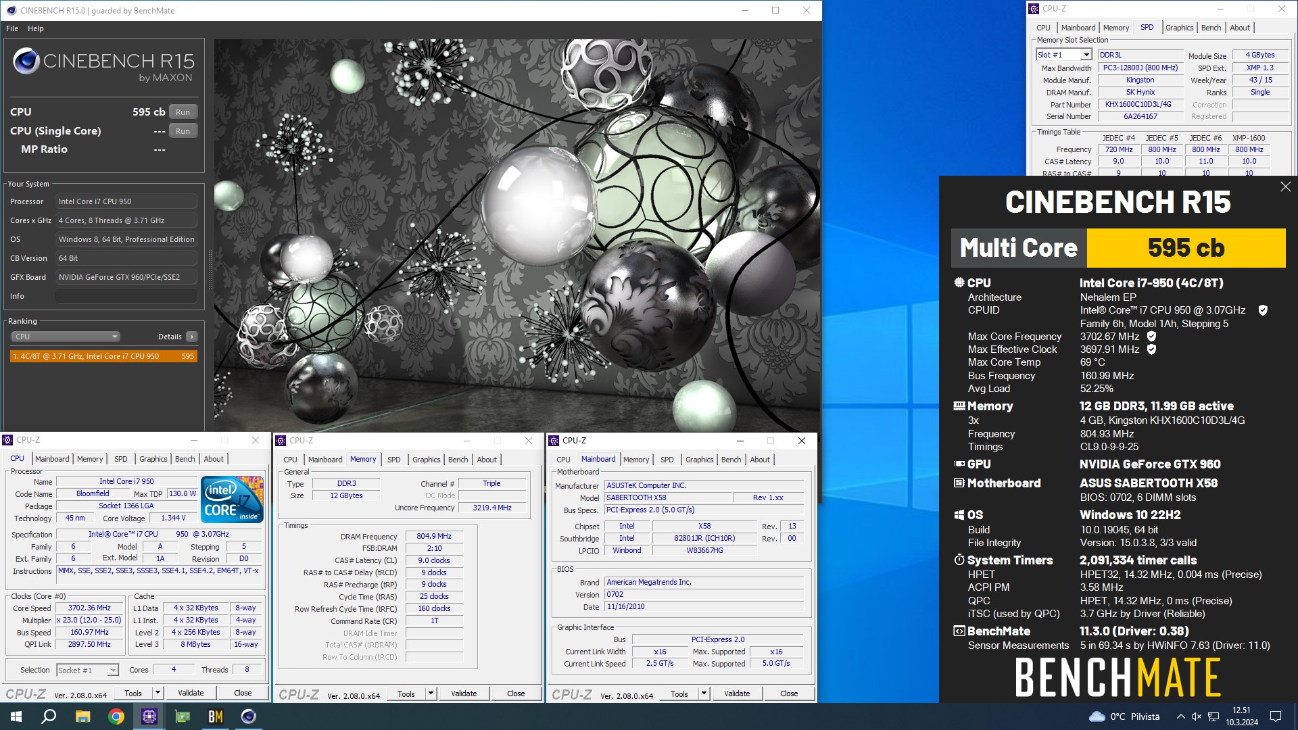Viewport: 1298px width, 730px height.
Task: Click the Motherboard icon in BenchMate panel
Action: click(x=959, y=483)
